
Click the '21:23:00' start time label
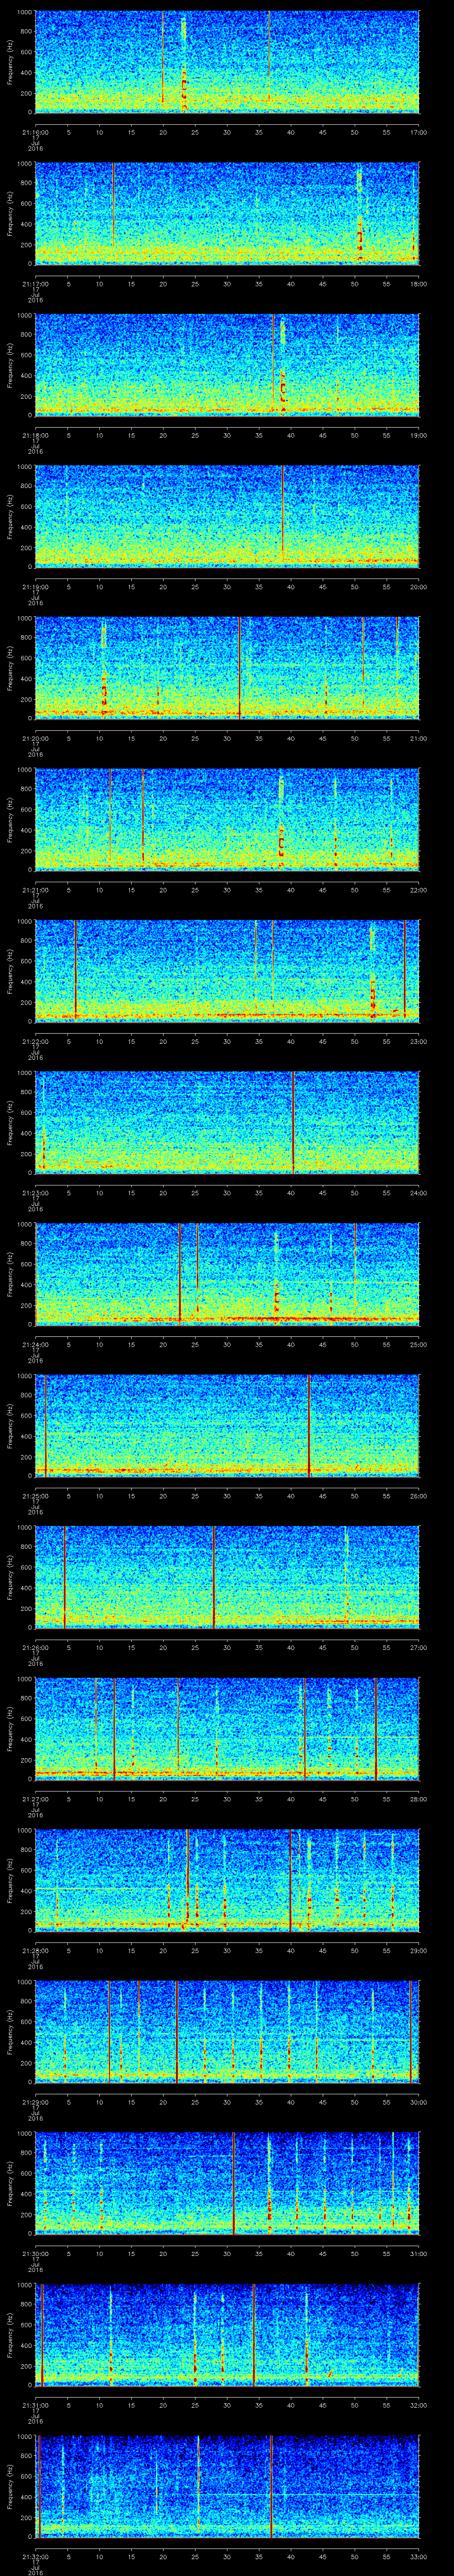point(36,1193)
